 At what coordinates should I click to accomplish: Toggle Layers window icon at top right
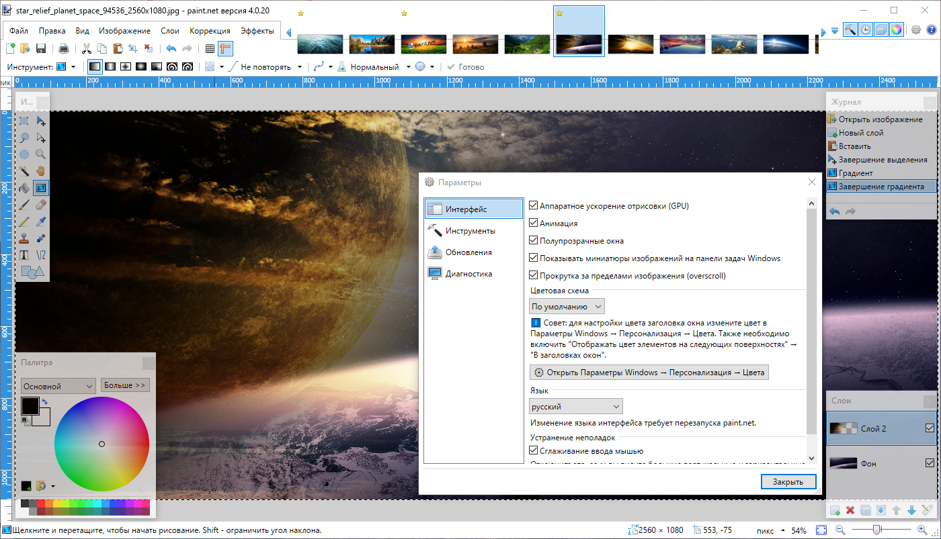point(881,30)
